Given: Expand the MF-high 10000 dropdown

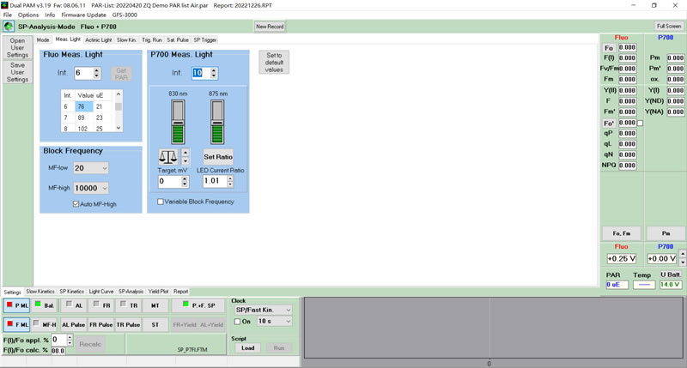Looking at the screenshot, I should click(91, 188).
